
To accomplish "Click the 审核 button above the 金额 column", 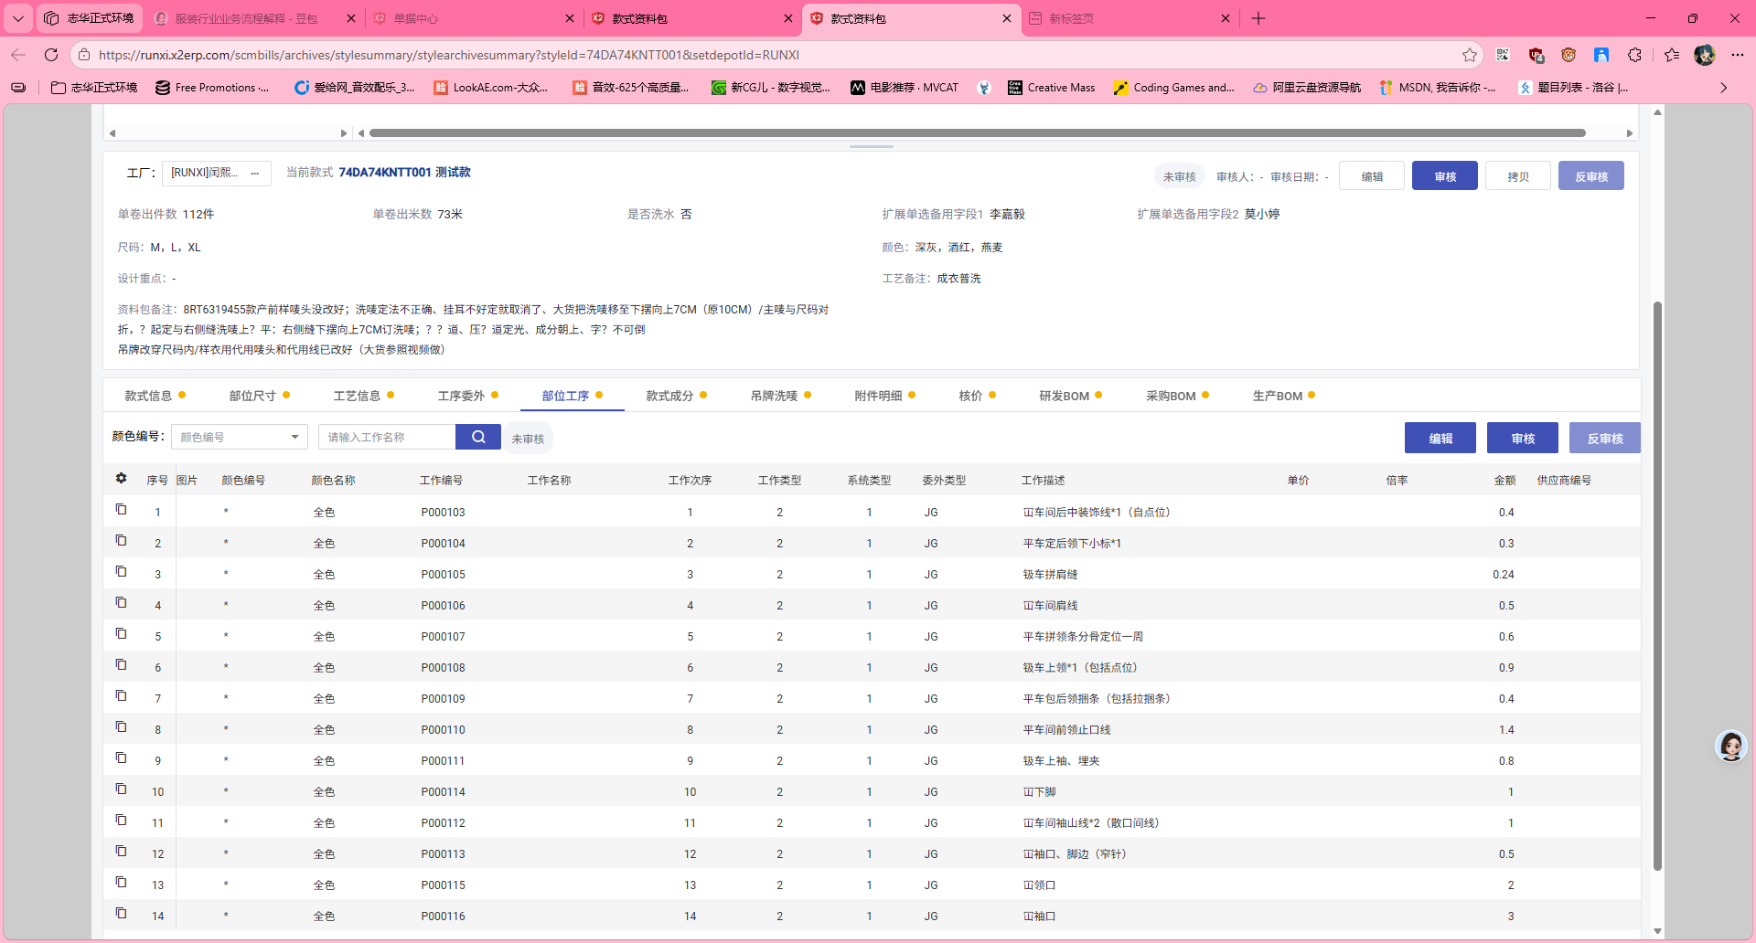I will (x=1523, y=439).
